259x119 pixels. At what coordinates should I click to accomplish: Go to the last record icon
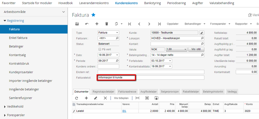(x=159, y=24)
